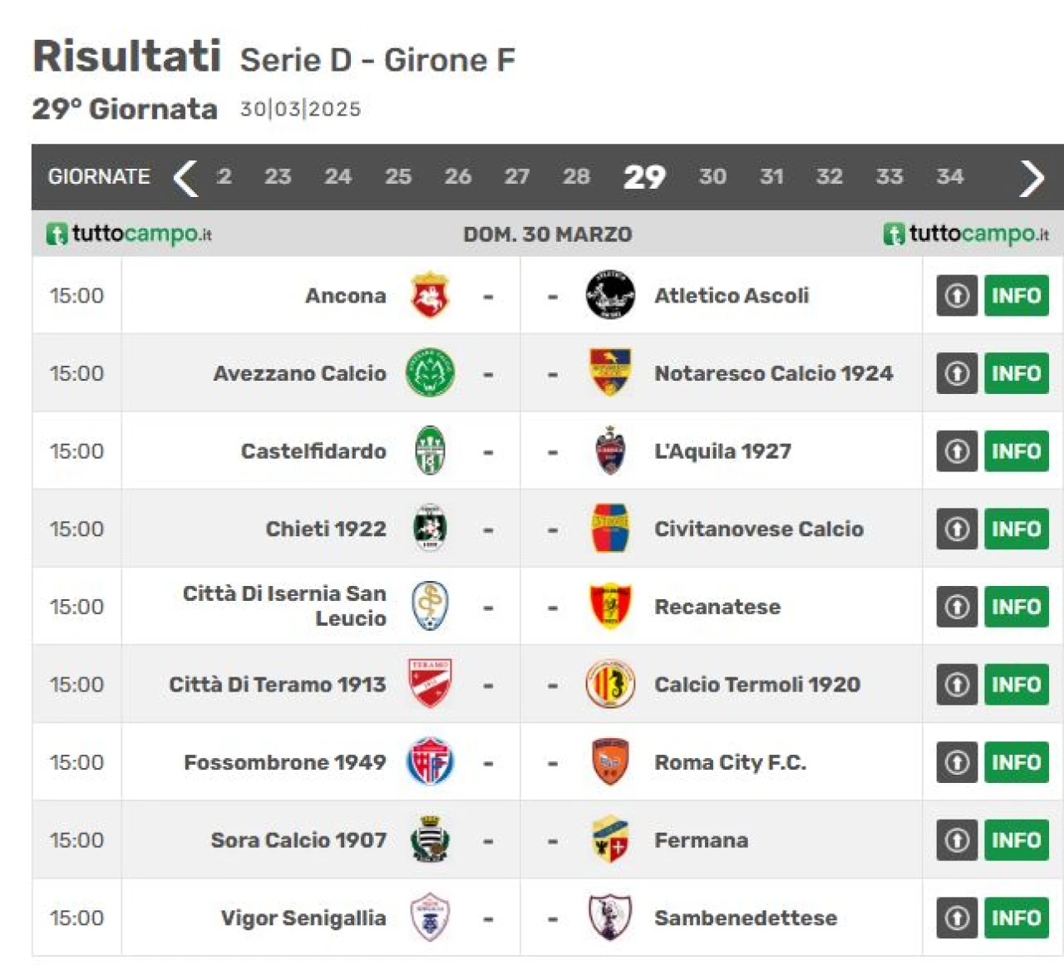Select giornata 30 tab
Viewport: 1064px width, 970px height.
click(x=712, y=176)
